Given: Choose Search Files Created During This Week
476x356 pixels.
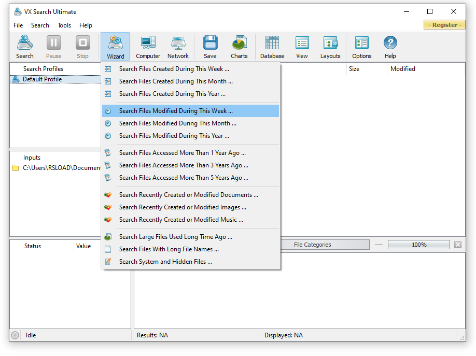Looking at the screenshot, I should coord(190,69).
